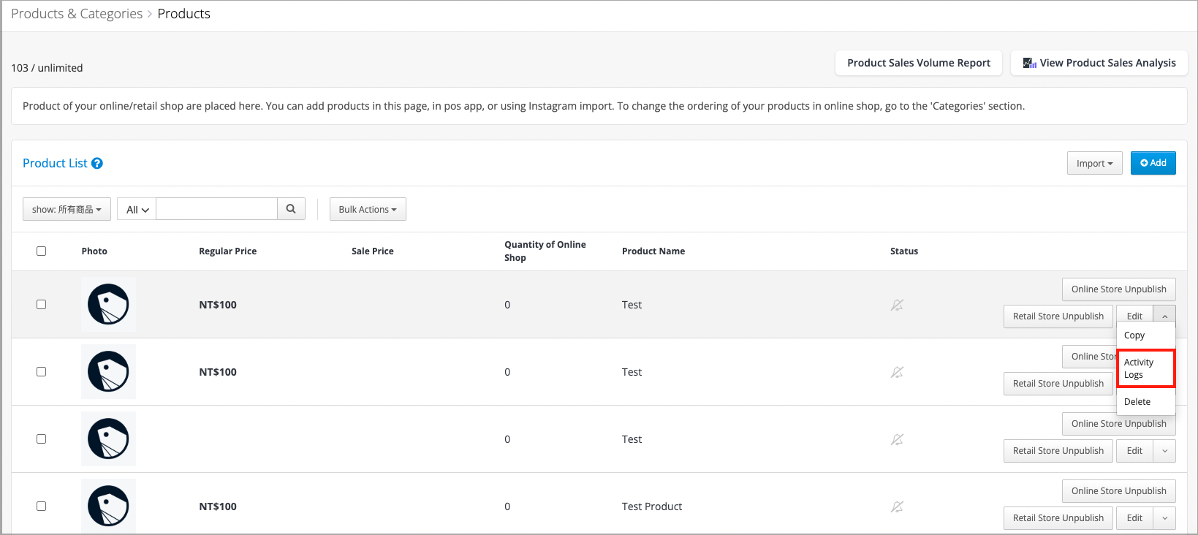Open the third Test product photo thumbnail
The height and width of the screenshot is (535, 1198).
pyautogui.click(x=108, y=439)
